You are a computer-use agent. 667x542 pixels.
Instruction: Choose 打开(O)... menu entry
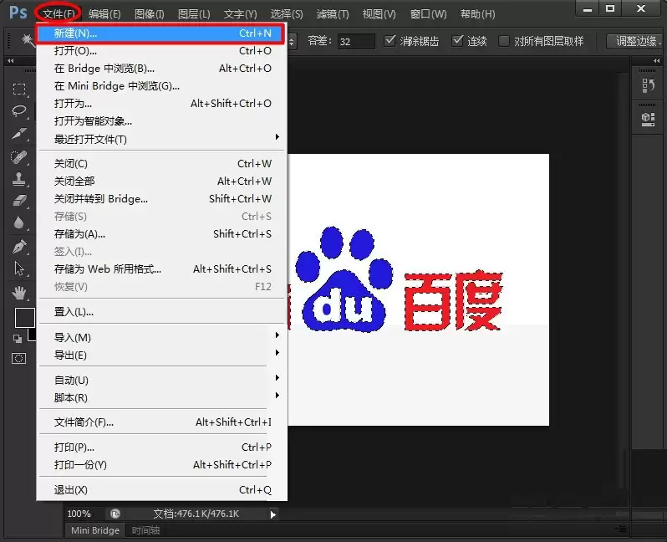coord(162,51)
